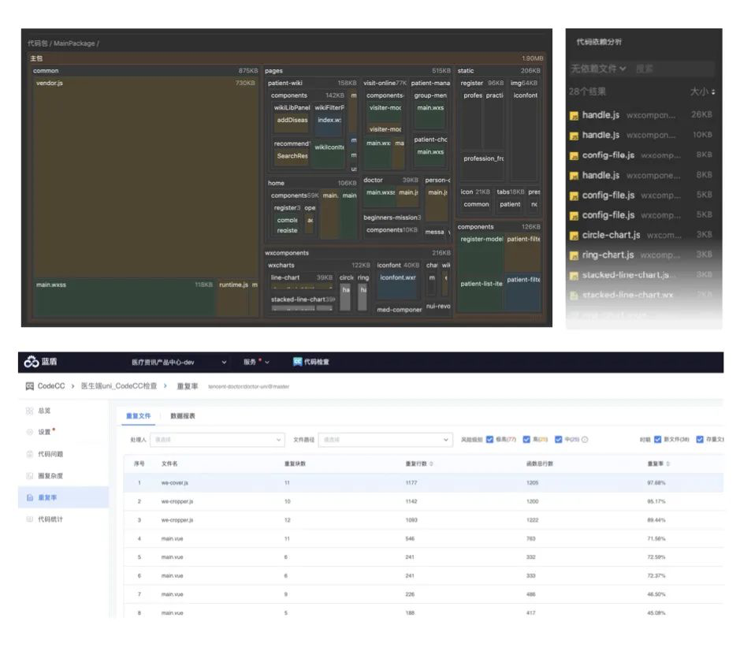This screenshot has height=651, width=740.
Task: Switch to the 数据报表 tab
Action: click(183, 416)
